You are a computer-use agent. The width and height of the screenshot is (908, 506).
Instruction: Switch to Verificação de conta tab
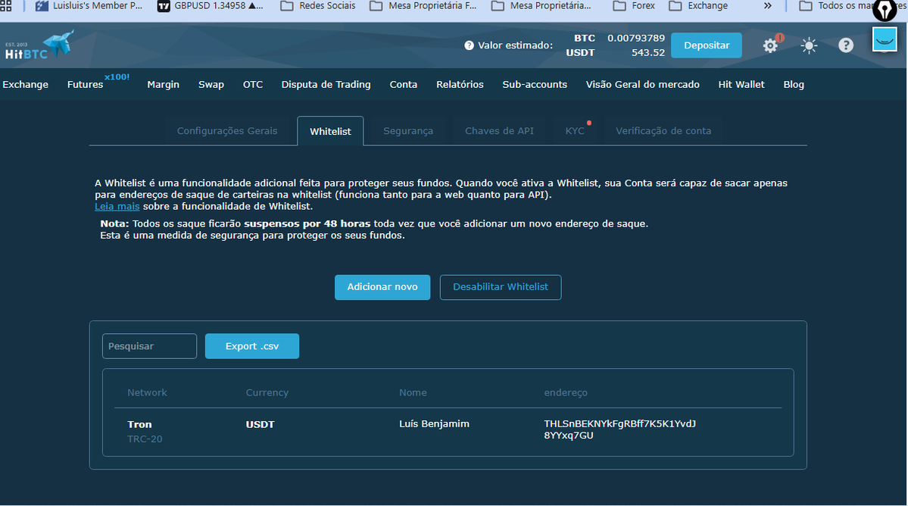[663, 131]
